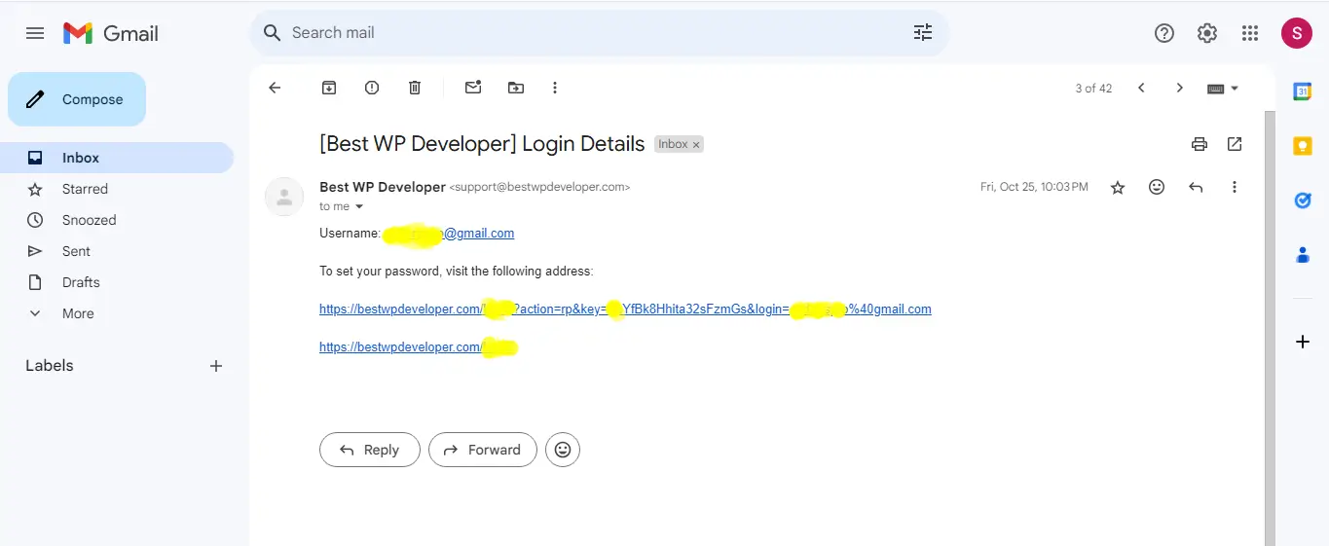Screen dimensions: 1329x546
Task: Compose a new email
Action: click(77, 99)
